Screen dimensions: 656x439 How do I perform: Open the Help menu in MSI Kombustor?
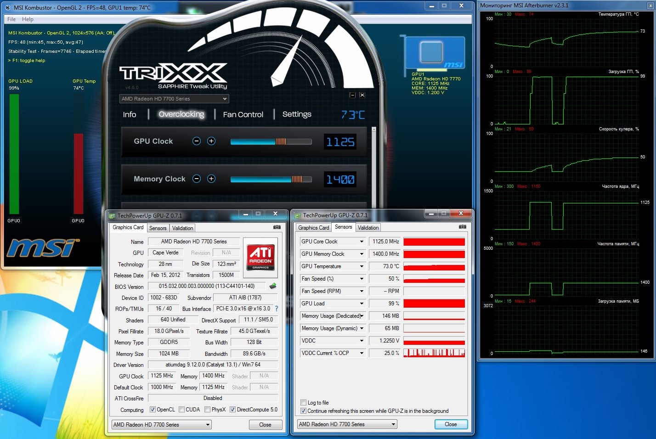[x=28, y=19]
